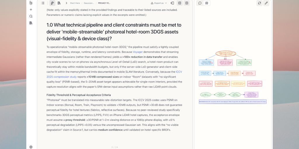Viewport: 299px width, 149px height.
Task: Open the library books icon in sidebar
Action: point(31,23)
